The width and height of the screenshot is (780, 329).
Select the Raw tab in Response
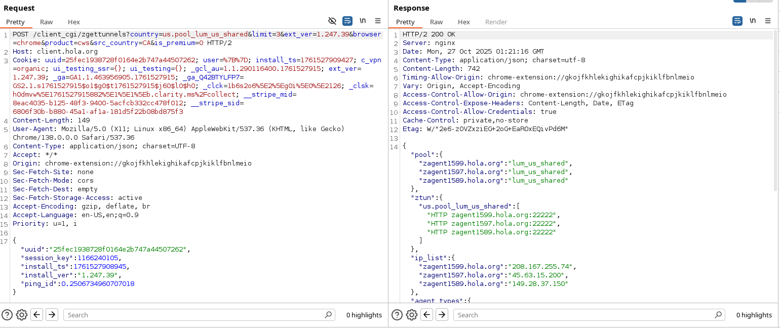(x=437, y=22)
